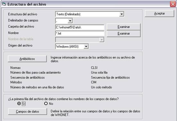Select the No radio button
This screenshot has height=121, width=177.
coord(46,103)
